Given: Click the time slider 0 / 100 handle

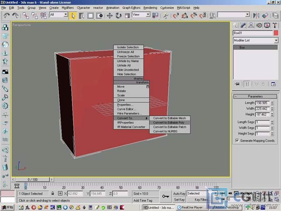Looking at the screenshot, I should click(x=32, y=179).
